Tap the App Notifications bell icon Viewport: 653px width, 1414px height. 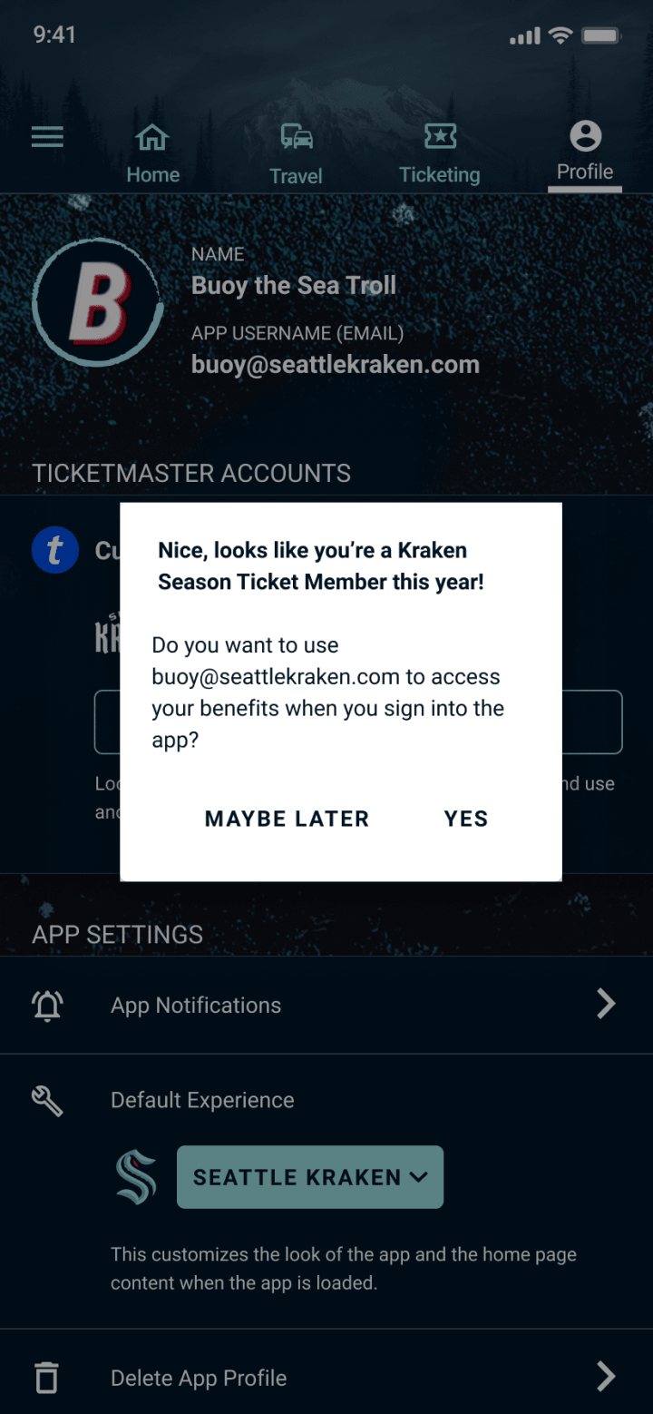(47, 1005)
